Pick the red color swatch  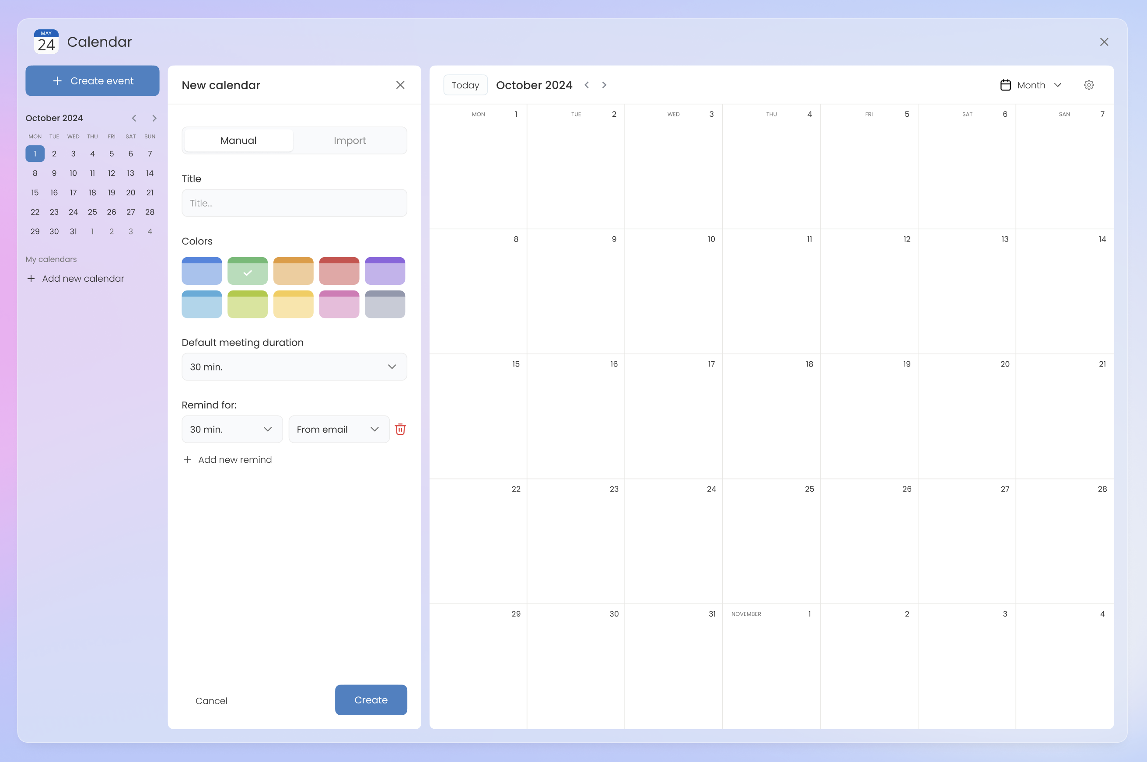click(339, 271)
